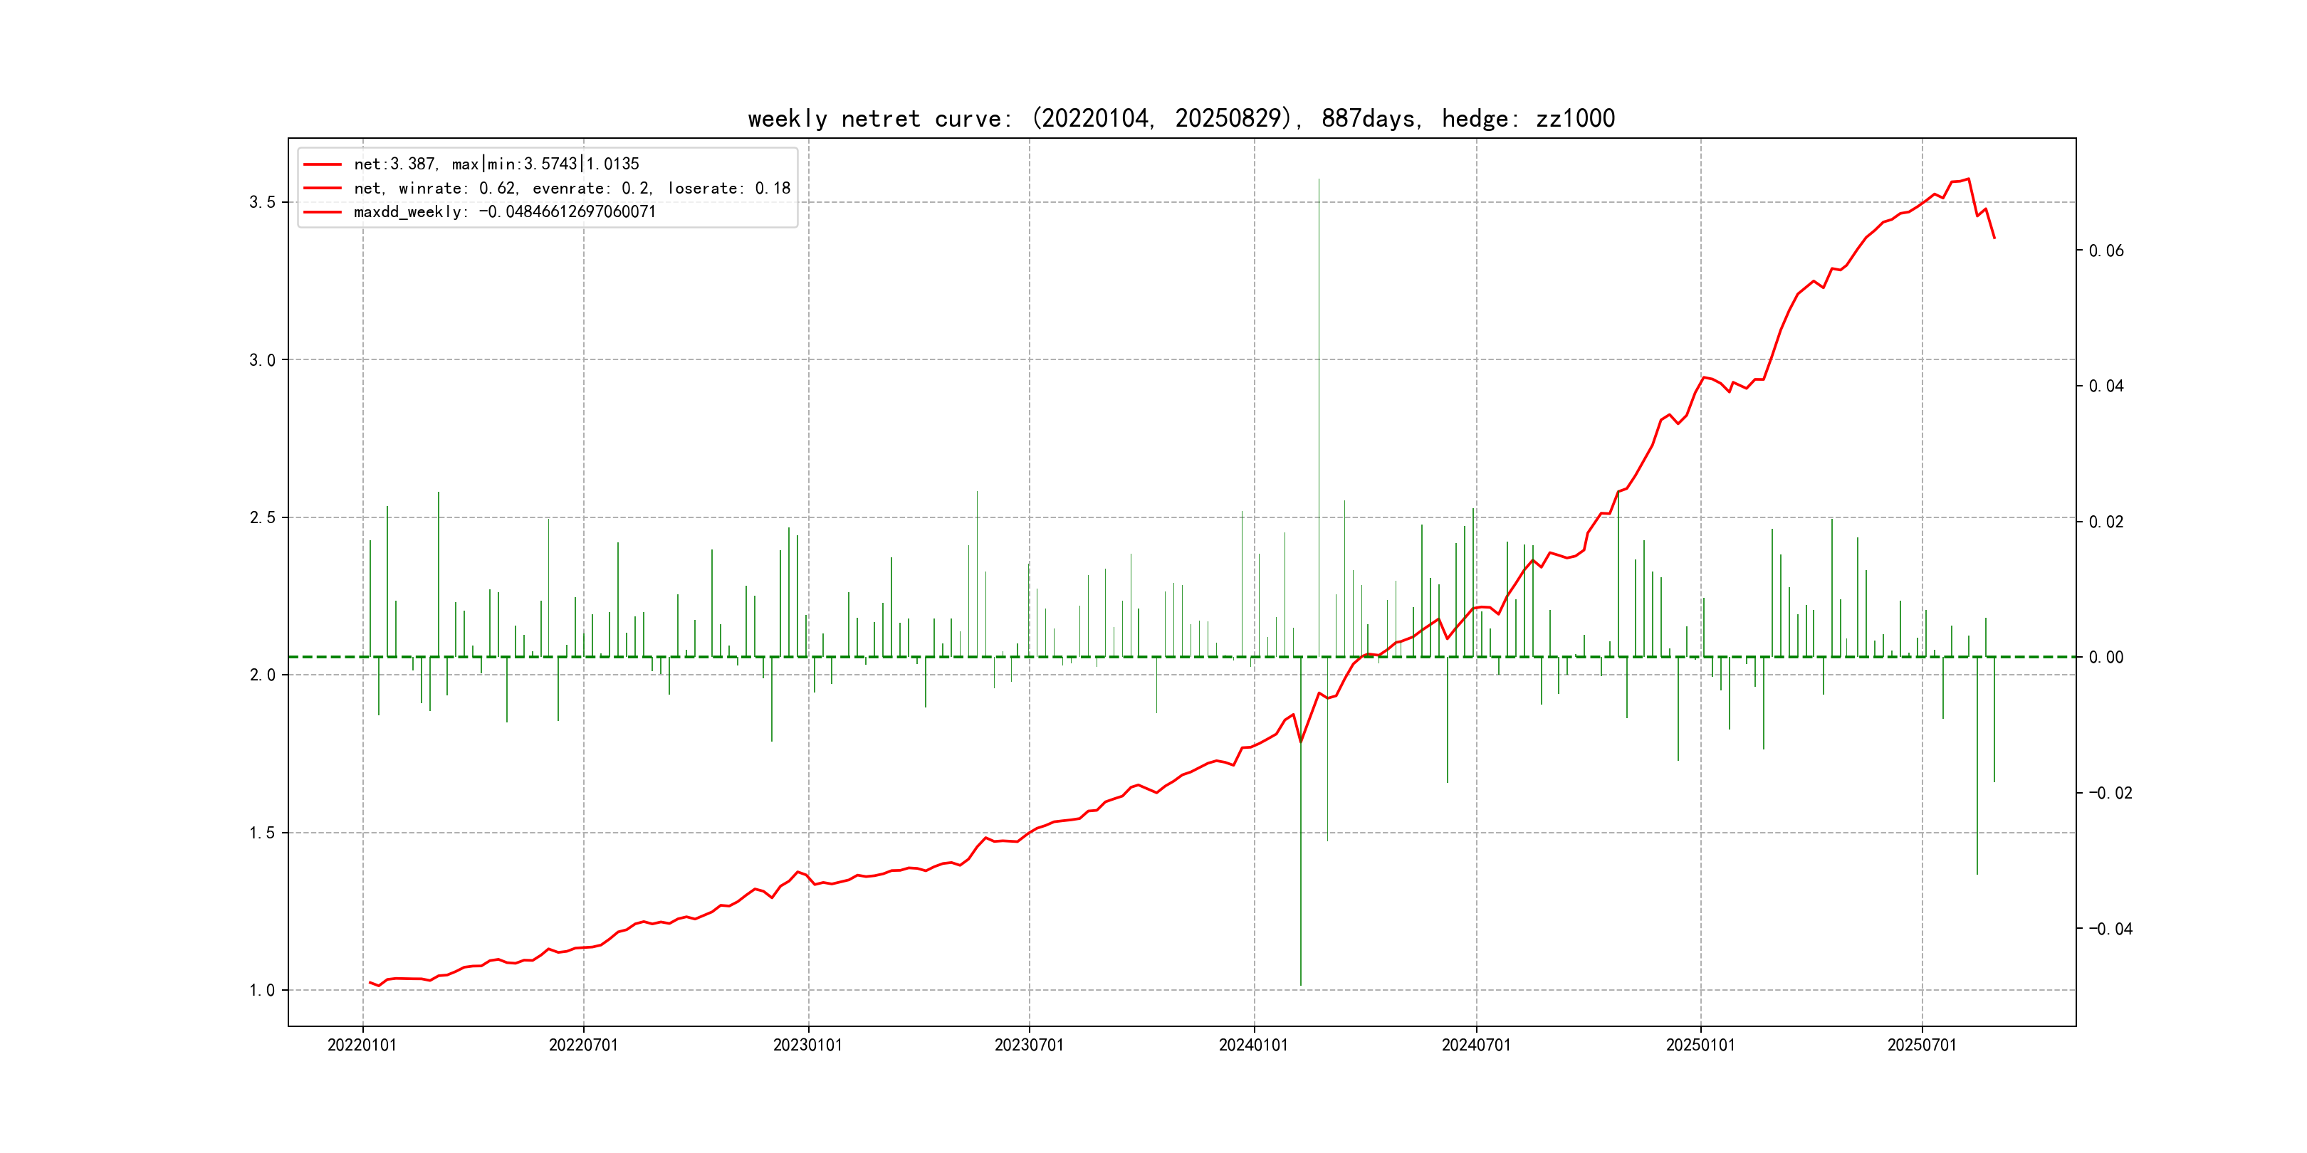Click the 20250101 x-axis date label

tap(1700, 1046)
